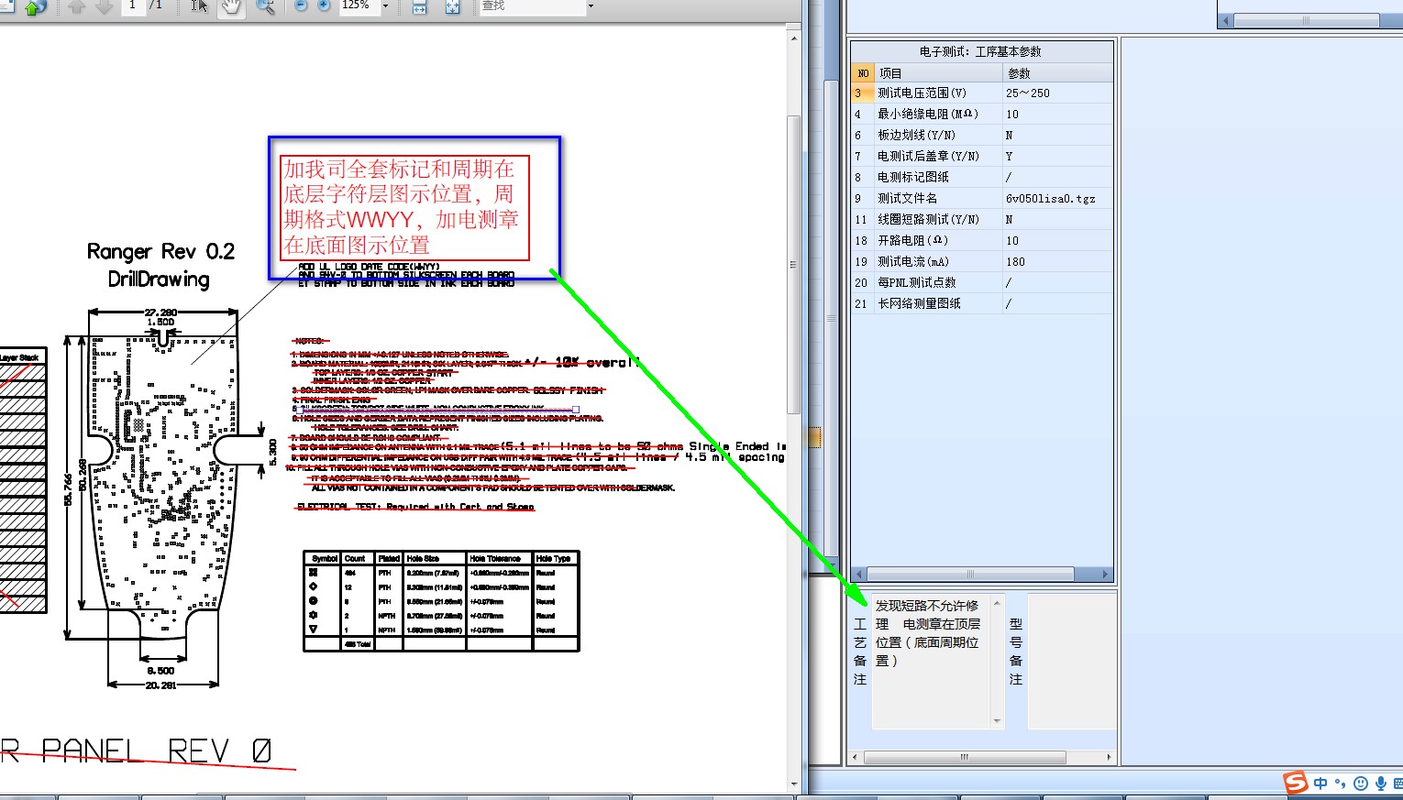Click the 参数 column header
The height and width of the screenshot is (800, 1403).
[x=1058, y=72]
